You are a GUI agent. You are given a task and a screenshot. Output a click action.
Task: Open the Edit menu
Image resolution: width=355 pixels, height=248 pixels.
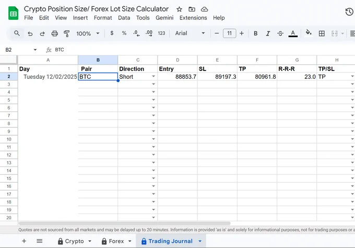pyautogui.click(x=44, y=18)
